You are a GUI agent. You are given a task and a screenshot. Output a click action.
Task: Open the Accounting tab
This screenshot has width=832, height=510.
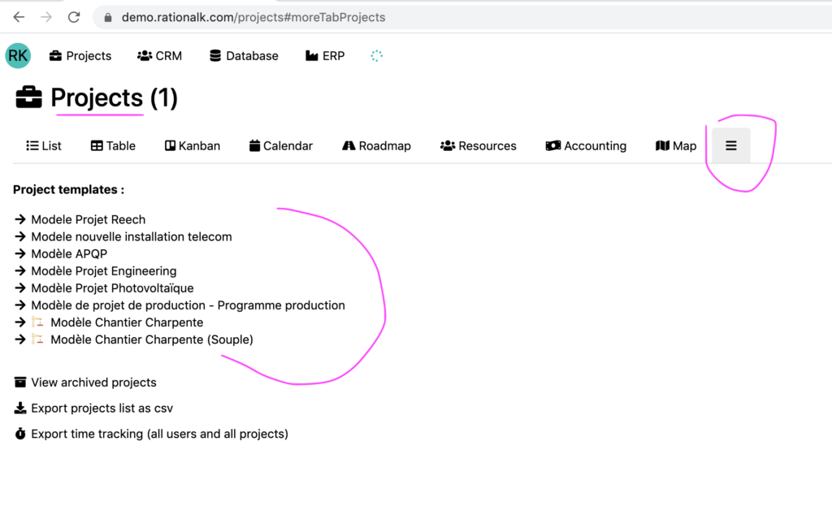pos(586,146)
